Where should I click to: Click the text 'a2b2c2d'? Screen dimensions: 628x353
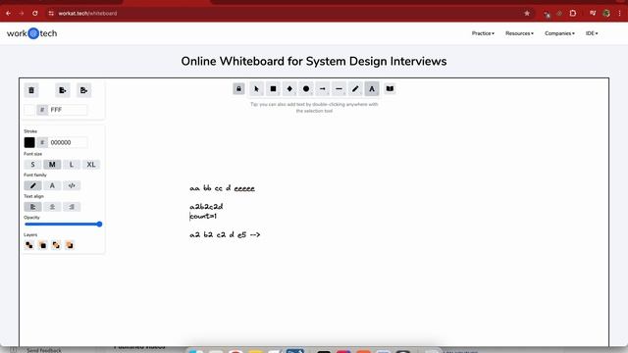pos(206,207)
